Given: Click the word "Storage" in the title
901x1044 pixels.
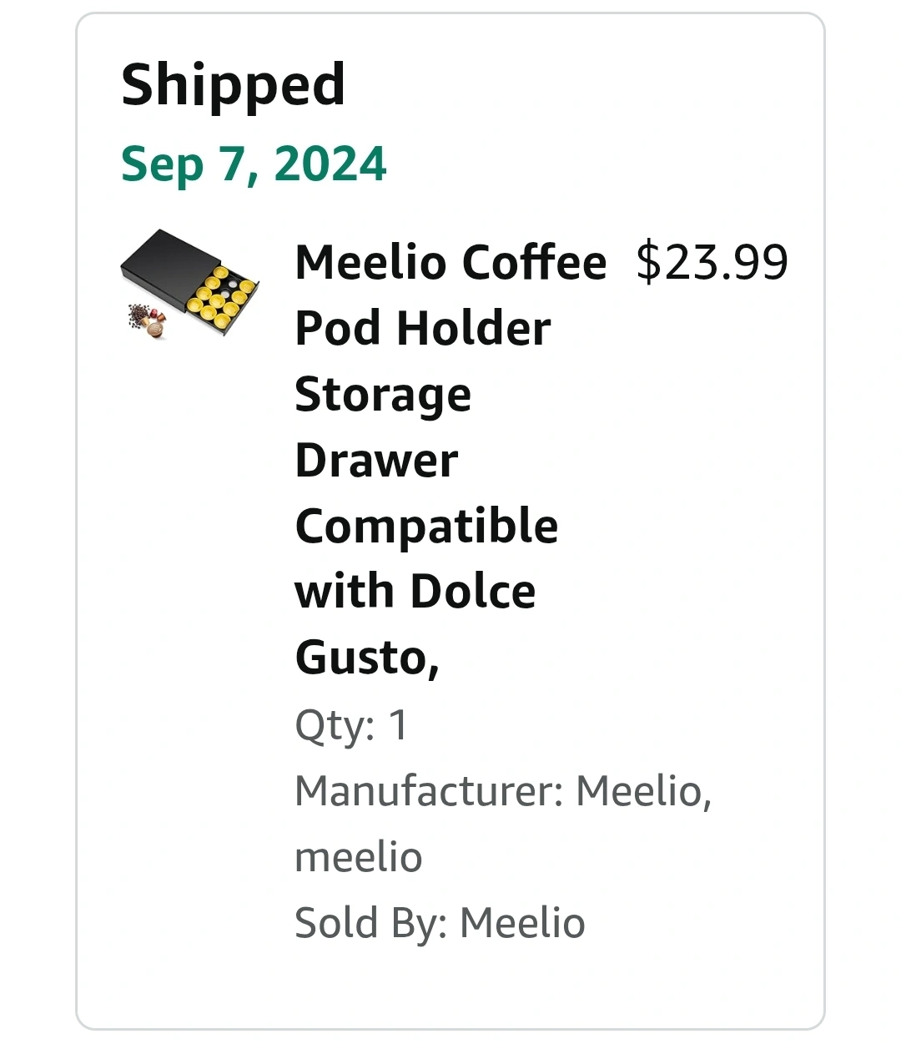Looking at the screenshot, I should [x=383, y=394].
